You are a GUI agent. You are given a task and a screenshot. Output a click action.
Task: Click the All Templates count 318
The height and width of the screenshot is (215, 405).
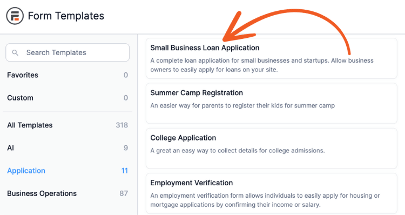pos(122,125)
